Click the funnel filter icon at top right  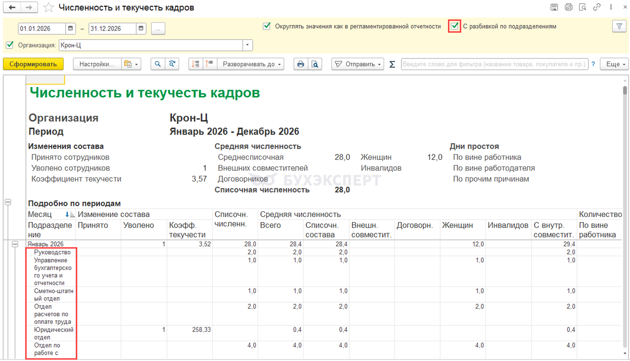(x=619, y=26)
